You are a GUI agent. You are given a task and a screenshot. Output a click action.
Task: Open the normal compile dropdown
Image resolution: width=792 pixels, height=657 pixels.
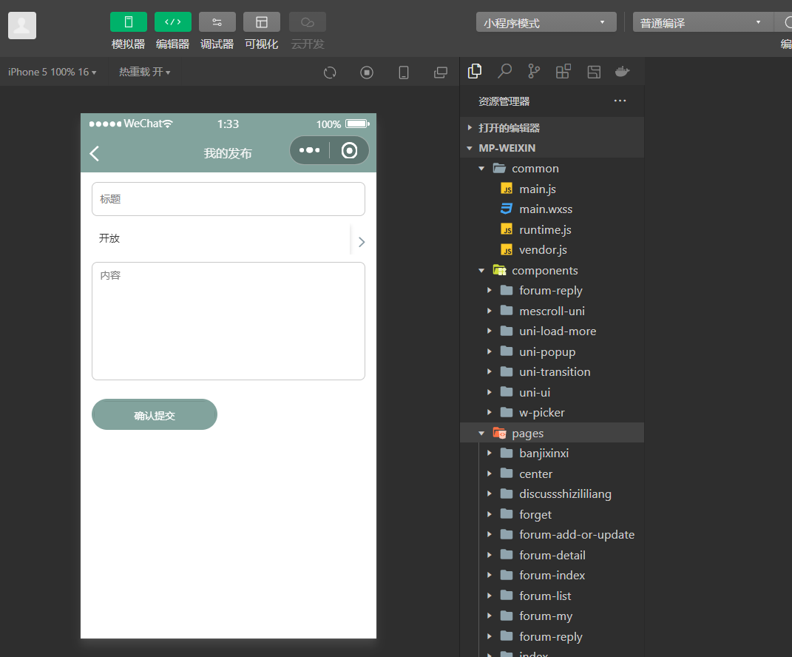pos(703,22)
